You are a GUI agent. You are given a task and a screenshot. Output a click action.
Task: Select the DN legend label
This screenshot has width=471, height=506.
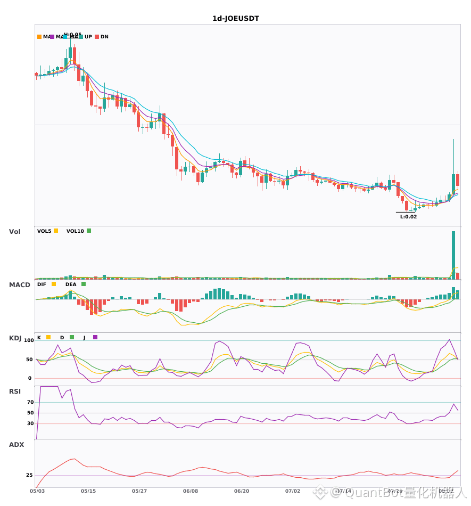[x=104, y=37]
